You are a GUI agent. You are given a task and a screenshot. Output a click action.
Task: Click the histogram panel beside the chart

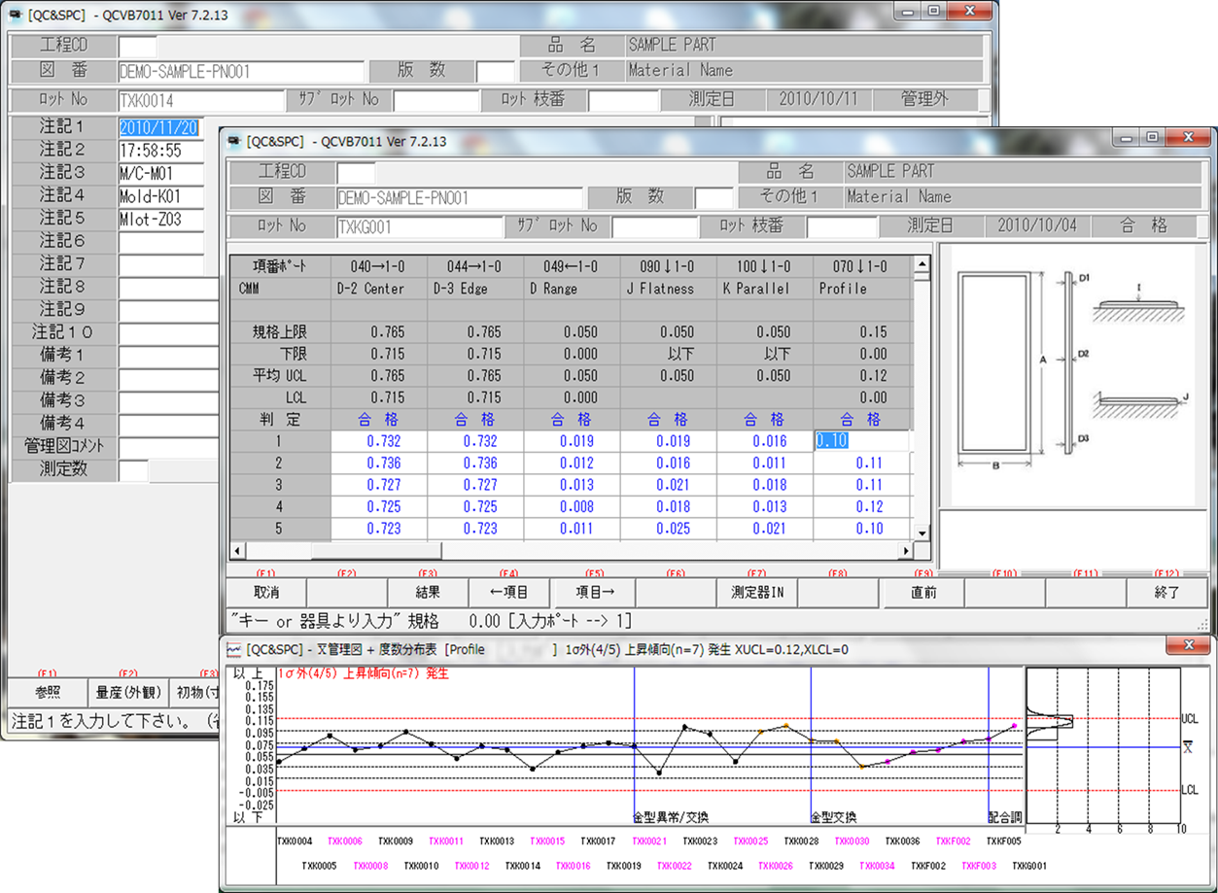1103,746
